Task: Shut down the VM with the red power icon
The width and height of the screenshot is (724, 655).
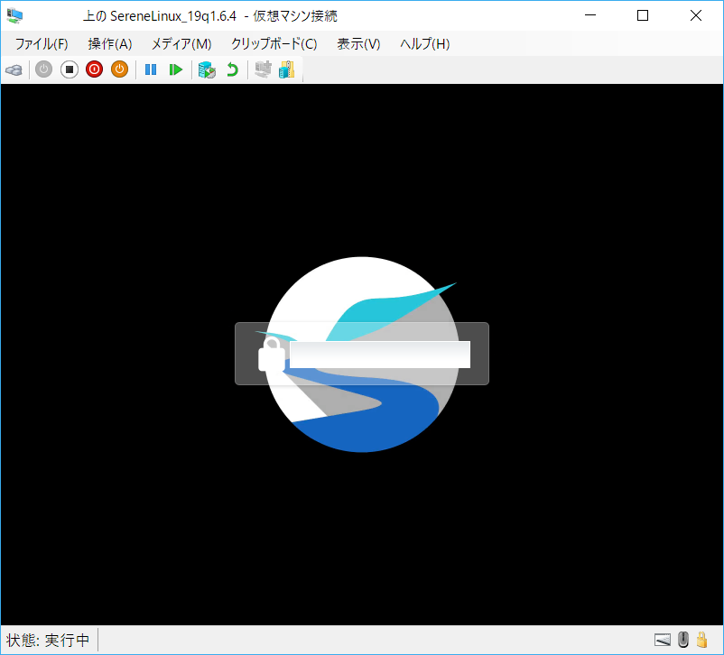Action: 94,69
